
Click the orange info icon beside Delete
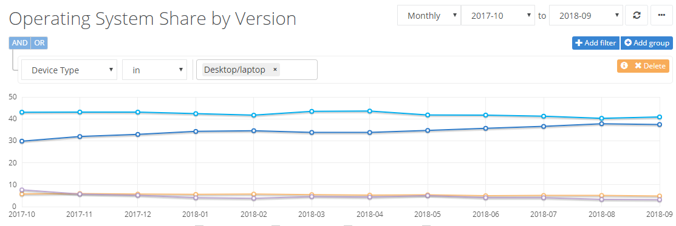(x=624, y=66)
